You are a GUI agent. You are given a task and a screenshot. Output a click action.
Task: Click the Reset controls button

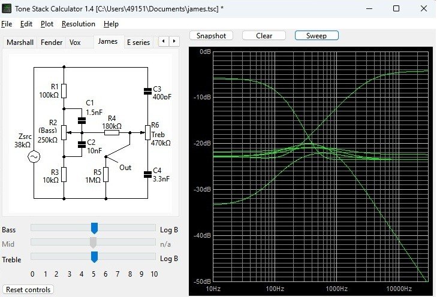click(x=28, y=290)
